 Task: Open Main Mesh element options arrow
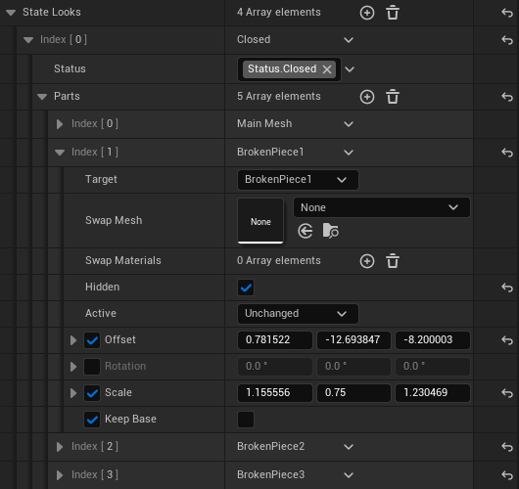click(349, 124)
